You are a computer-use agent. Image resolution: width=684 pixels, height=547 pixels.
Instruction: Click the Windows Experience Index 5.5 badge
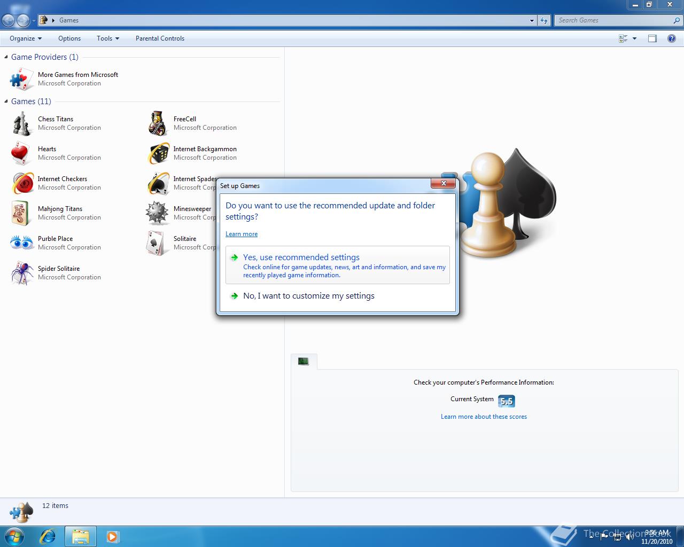point(506,401)
